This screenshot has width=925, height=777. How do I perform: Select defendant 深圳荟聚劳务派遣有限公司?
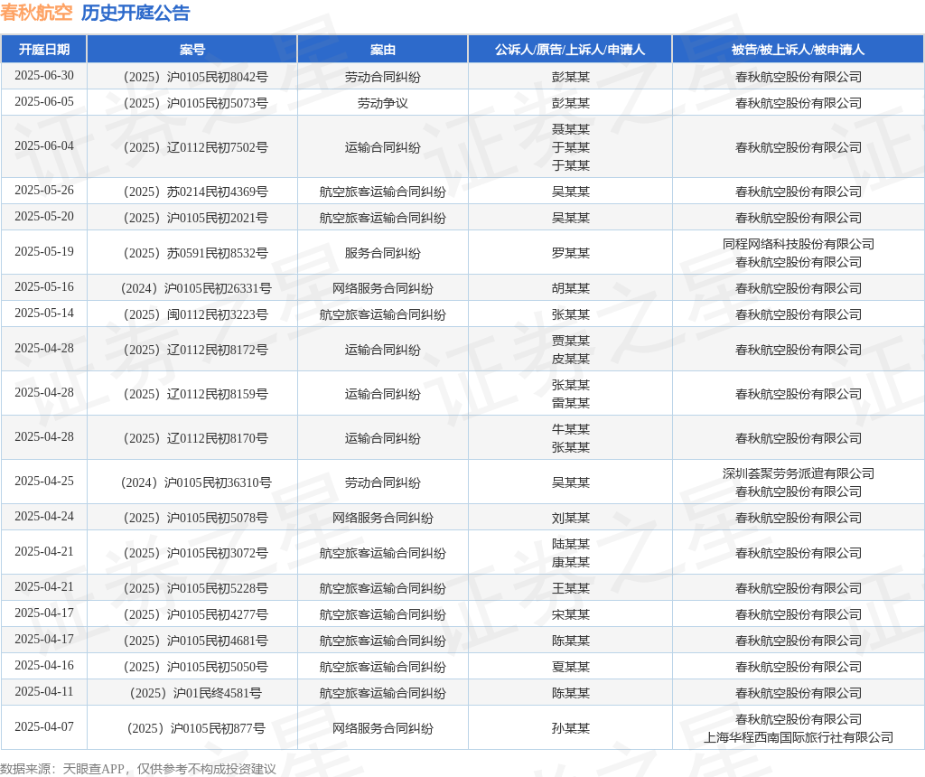tap(799, 473)
